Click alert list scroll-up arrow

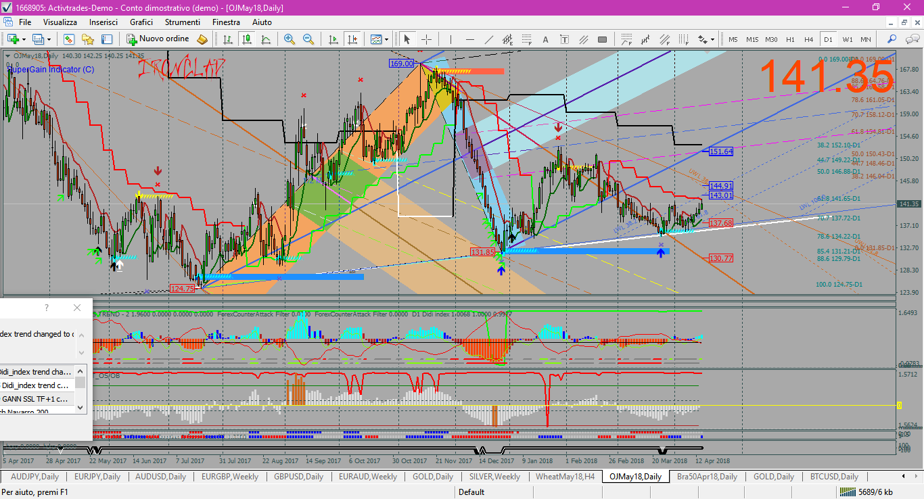click(80, 371)
